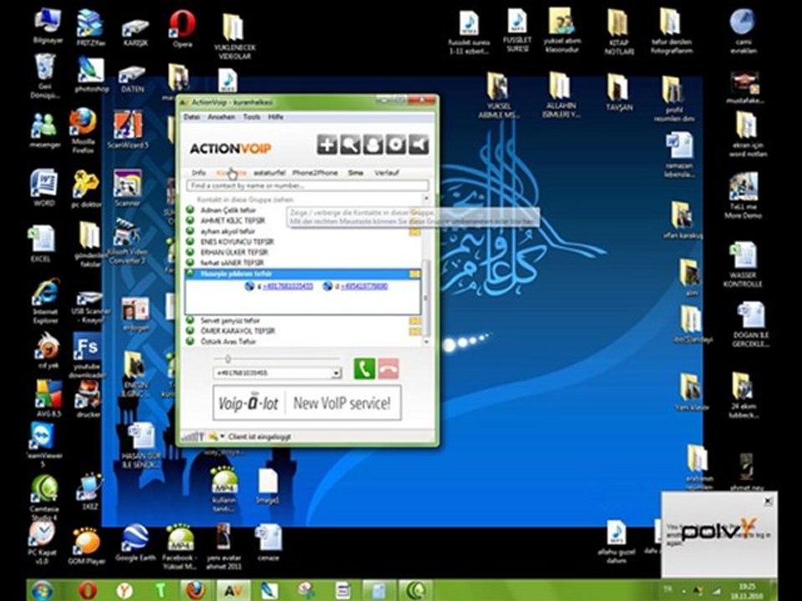Open the GOM Player desktop icon
Image resolution: width=802 pixels, height=601 pixels.
[86, 546]
